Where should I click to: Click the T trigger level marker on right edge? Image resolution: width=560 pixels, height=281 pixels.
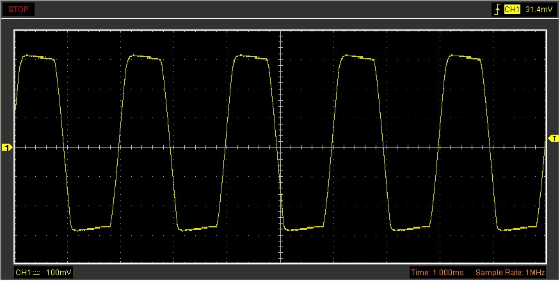[x=554, y=138]
